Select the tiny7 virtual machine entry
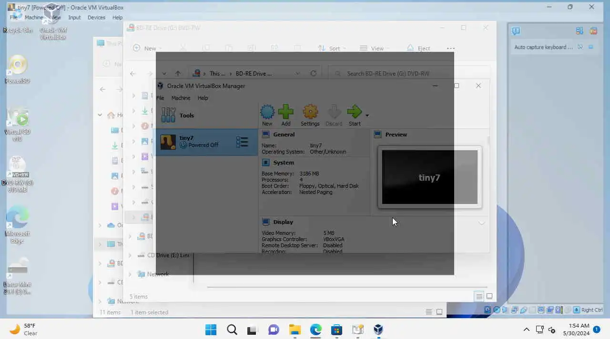The image size is (610, 339). 206,142
